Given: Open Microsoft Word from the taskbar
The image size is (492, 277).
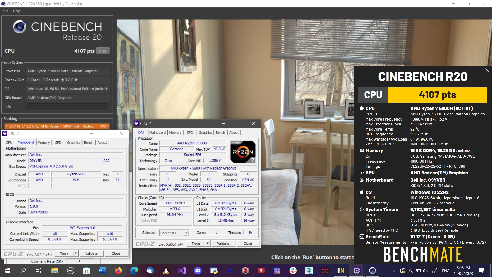Looking at the screenshot, I should [x=102, y=271].
